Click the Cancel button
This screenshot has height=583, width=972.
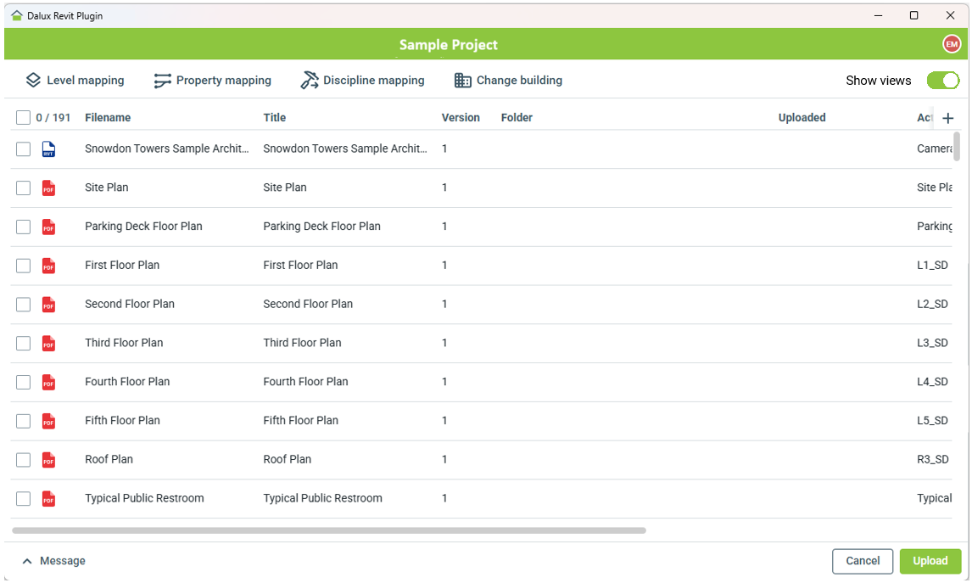(863, 561)
